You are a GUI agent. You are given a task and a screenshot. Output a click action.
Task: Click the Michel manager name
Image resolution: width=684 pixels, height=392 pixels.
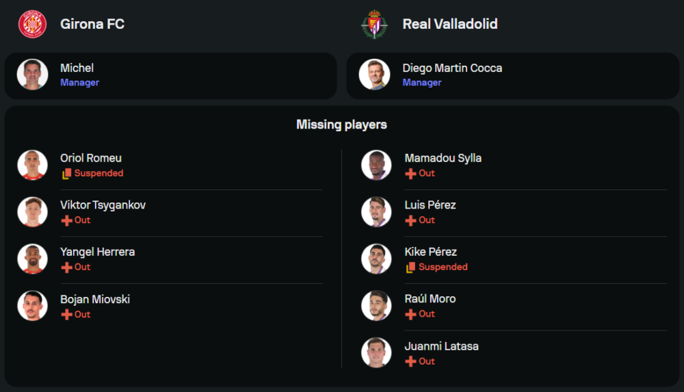[x=77, y=68]
